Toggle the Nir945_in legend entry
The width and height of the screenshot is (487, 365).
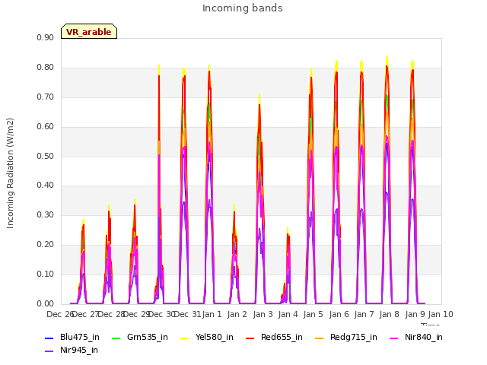(71, 350)
